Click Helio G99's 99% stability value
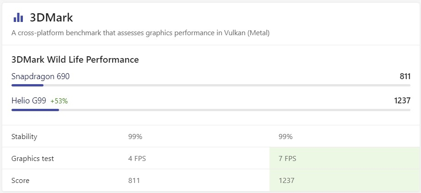Viewport: 421px width, 193px height. (285, 136)
